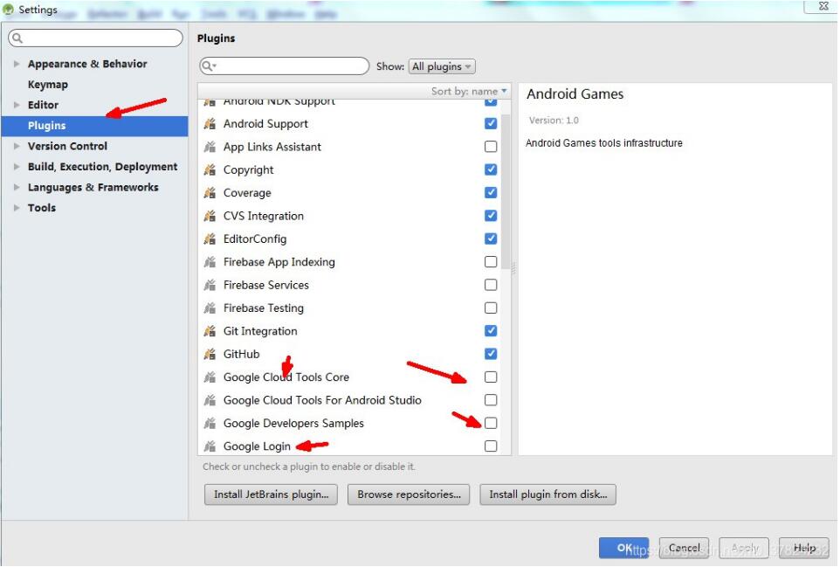The image size is (840, 567).
Task: Expand Version Control in the sidebar
Action: click(x=16, y=146)
